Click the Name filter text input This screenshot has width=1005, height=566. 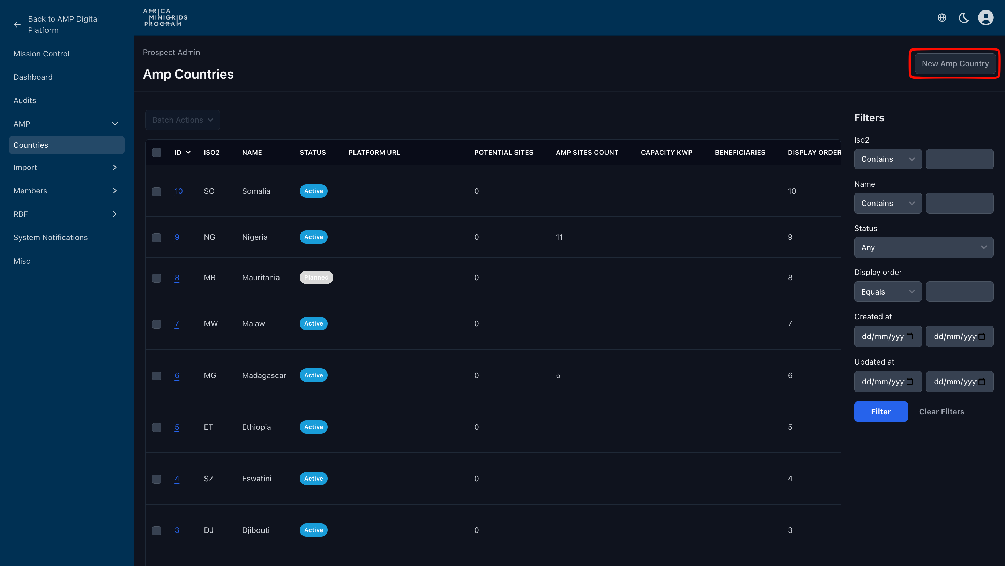pos(960,203)
